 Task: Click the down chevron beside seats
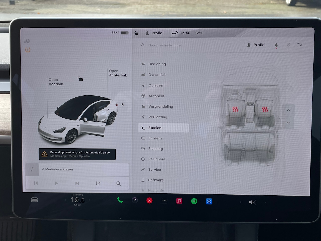[288, 123]
